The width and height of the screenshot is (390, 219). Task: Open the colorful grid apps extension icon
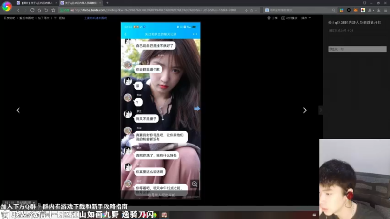point(342,10)
